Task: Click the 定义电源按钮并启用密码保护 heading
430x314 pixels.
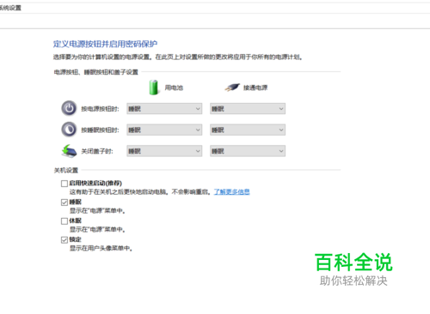Action: pyautogui.click(x=105, y=44)
